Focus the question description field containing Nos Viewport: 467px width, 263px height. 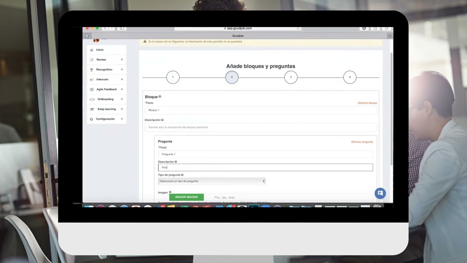[x=265, y=167]
